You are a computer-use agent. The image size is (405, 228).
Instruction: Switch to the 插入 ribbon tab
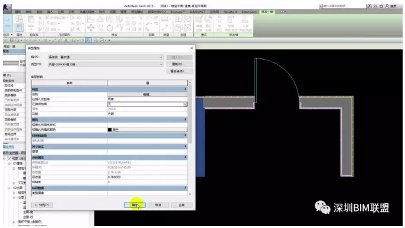(x=50, y=12)
